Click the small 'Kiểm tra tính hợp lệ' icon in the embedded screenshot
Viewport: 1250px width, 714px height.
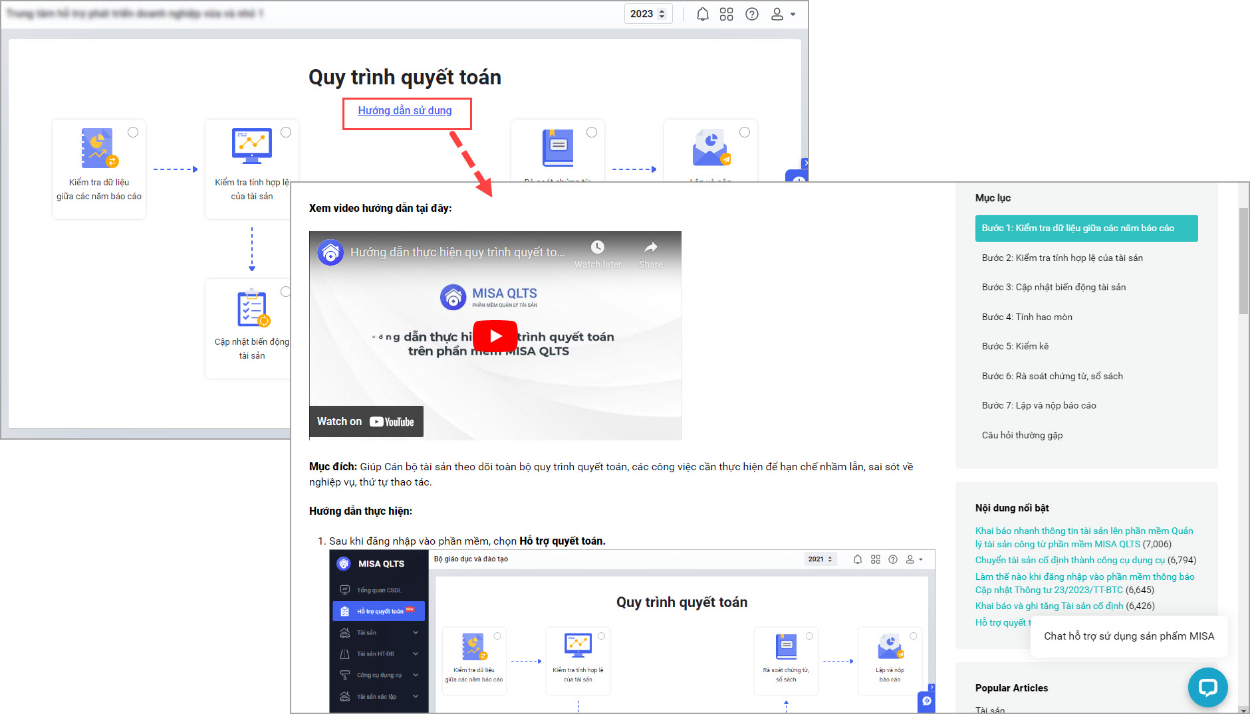[x=578, y=646]
